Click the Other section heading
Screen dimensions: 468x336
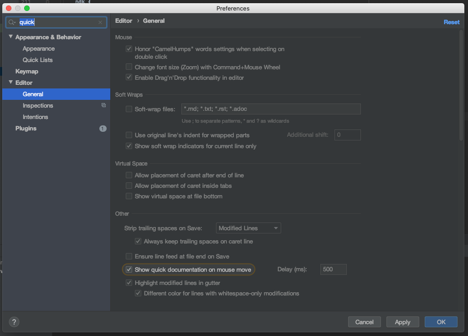coord(122,214)
